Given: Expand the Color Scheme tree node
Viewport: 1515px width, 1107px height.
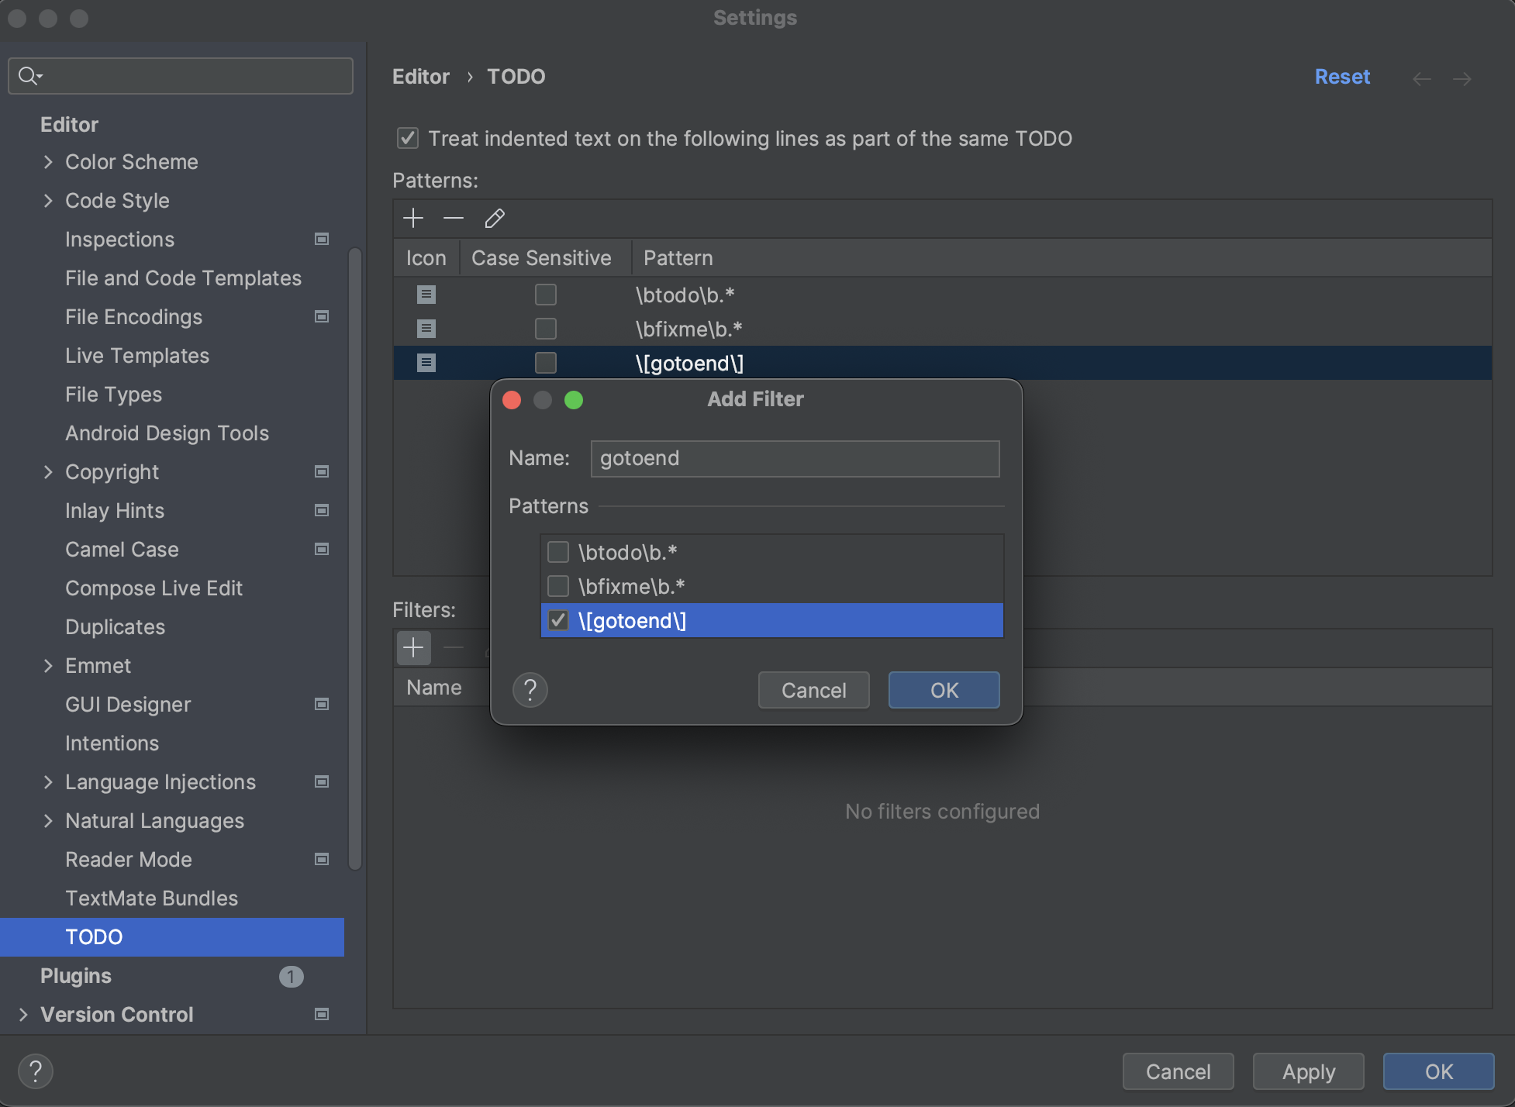Looking at the screenshot, I should 48,162.
